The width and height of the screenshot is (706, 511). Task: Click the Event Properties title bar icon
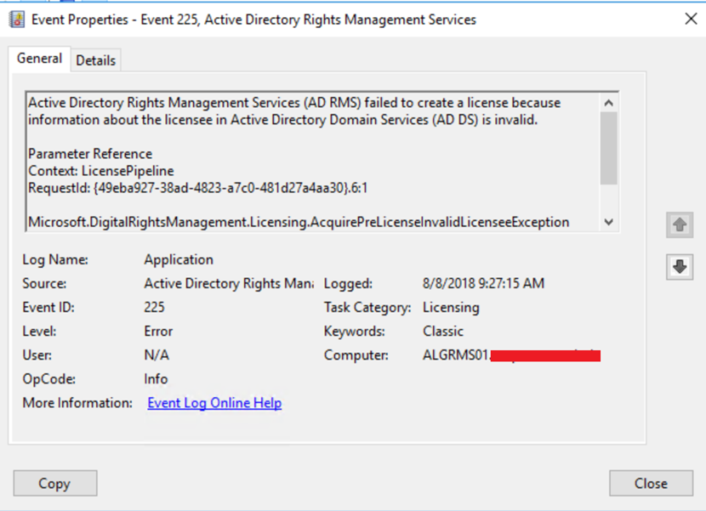[17, 20]
